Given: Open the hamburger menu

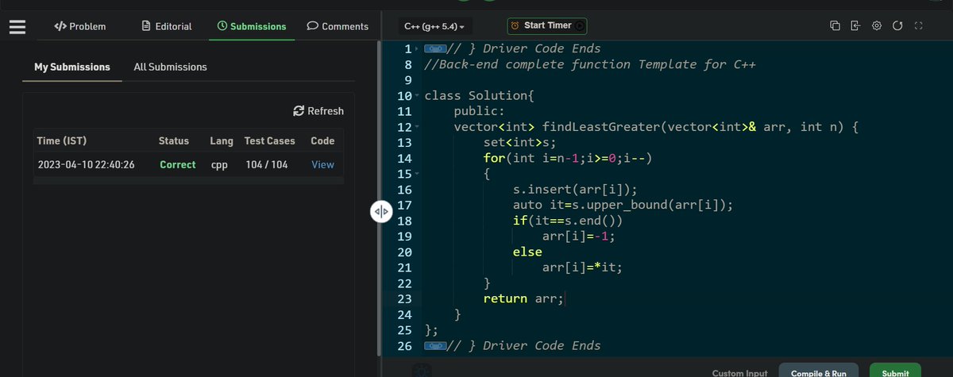Looking at the screenshot, I should [x=17, y=26].
